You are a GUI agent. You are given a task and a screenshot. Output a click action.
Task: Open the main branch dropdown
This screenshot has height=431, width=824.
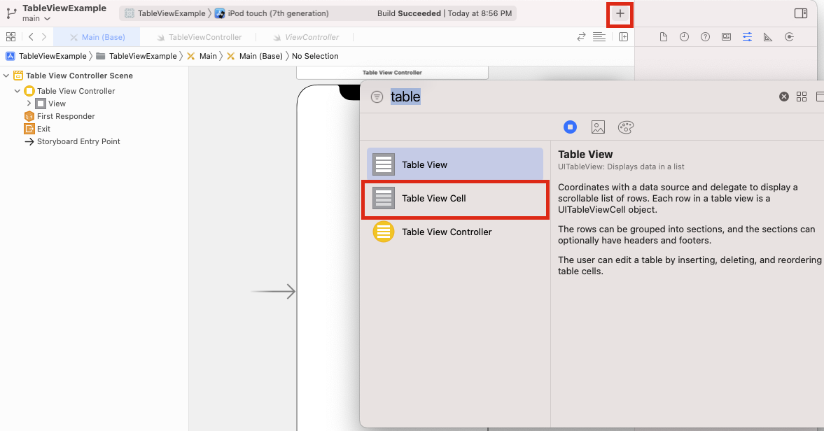36,18
